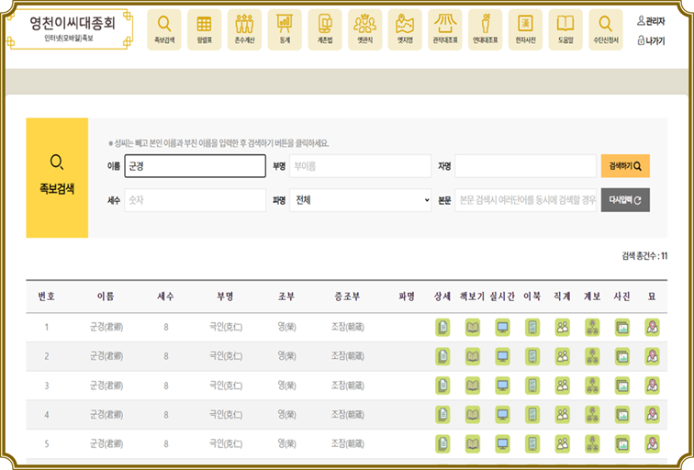The image size is (694, 470).
Task: Click the 이름 column header
Action: pos(106,297)
